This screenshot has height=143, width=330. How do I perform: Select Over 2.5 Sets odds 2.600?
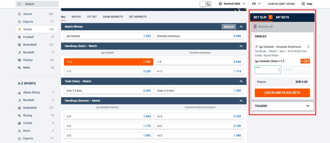point(108,91)
